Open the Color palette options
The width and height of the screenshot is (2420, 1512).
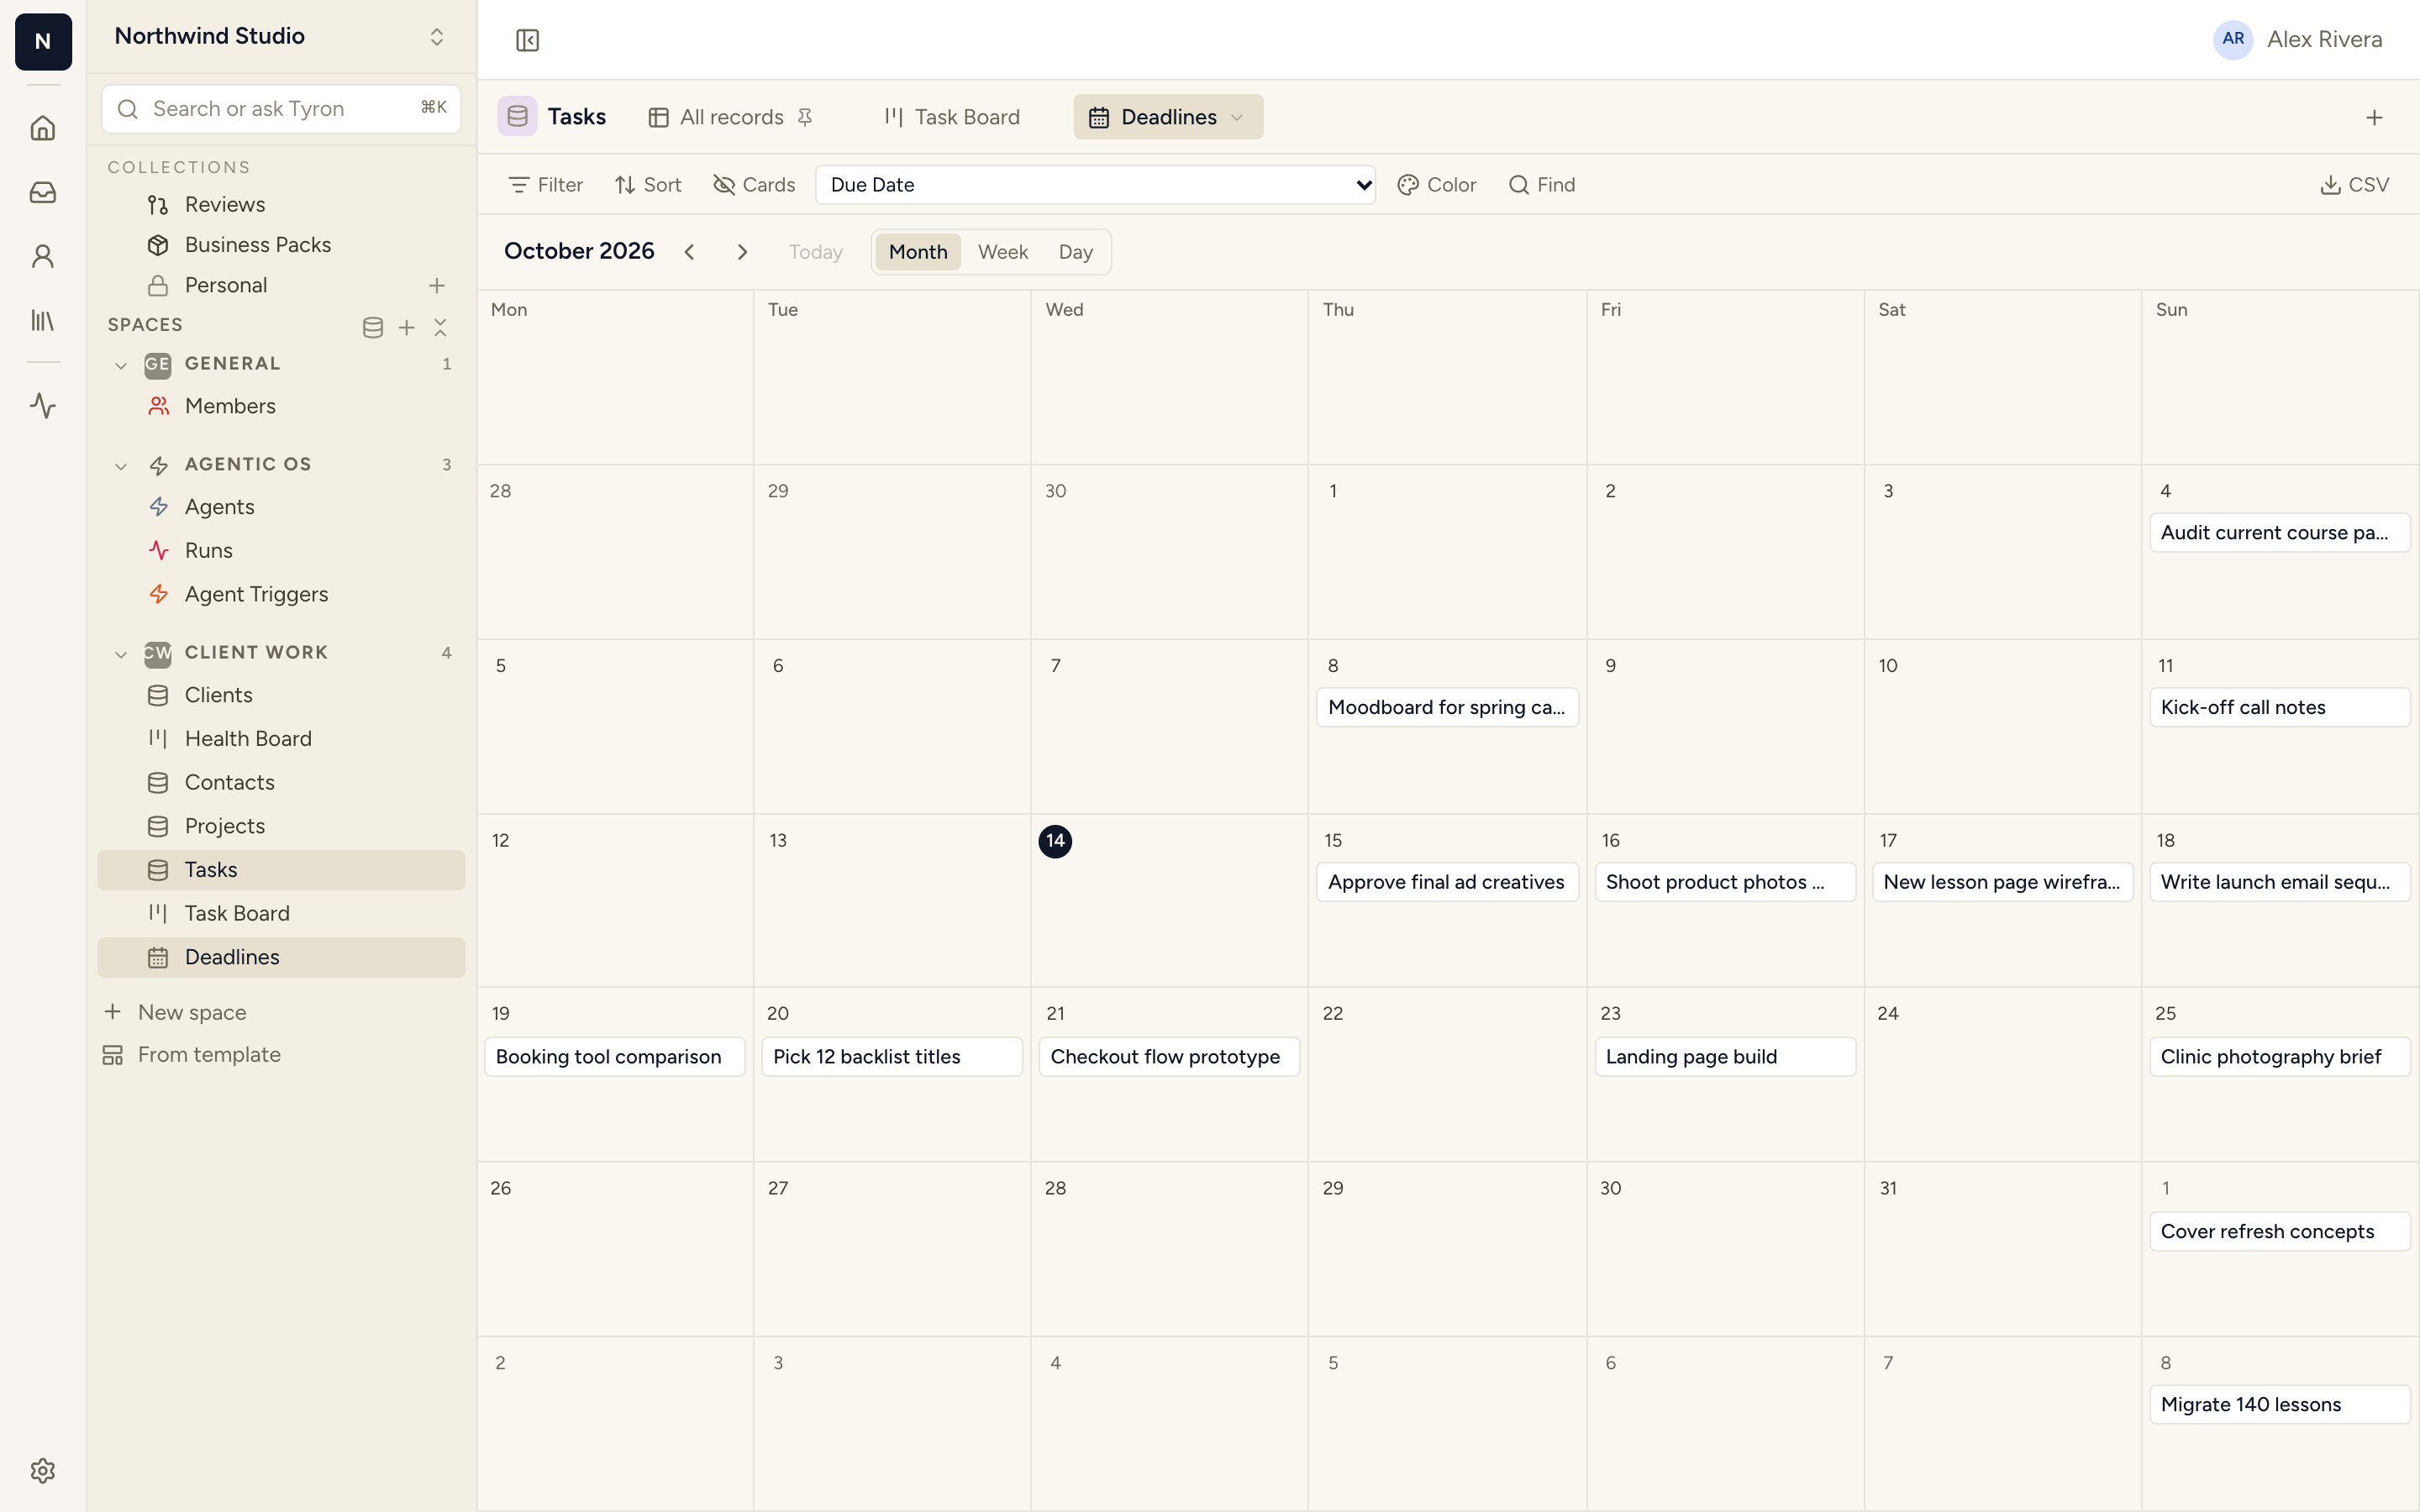coord(1437,185)
